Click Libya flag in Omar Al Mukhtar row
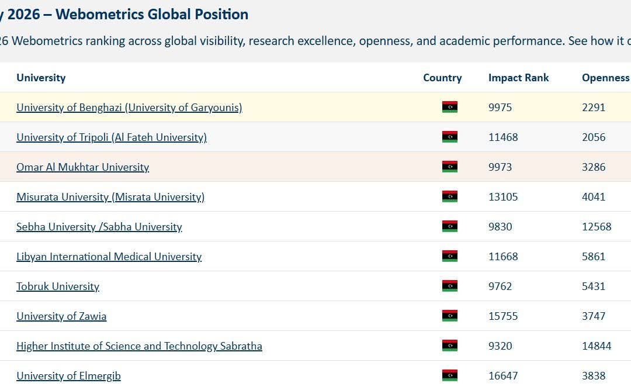631x390 pixels. [x=450, y=167]
